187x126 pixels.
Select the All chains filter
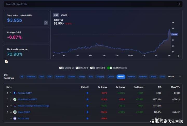[22, 76]
